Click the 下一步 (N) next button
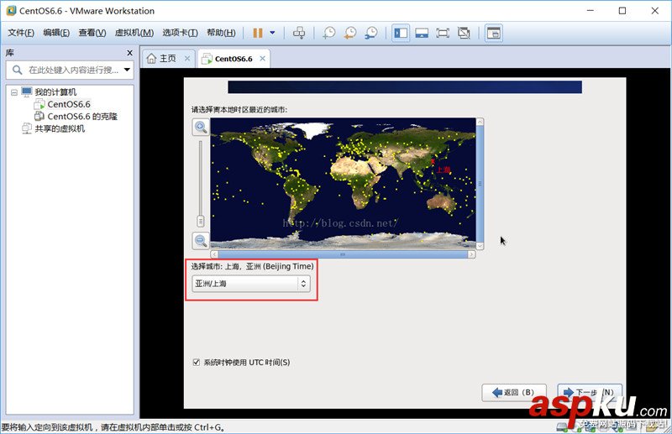Viewport: 672px width, 434px height. coord(590,392)
